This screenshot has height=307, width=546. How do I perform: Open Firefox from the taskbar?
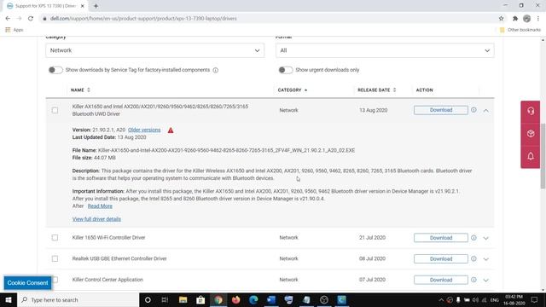[x=235, y=299]
